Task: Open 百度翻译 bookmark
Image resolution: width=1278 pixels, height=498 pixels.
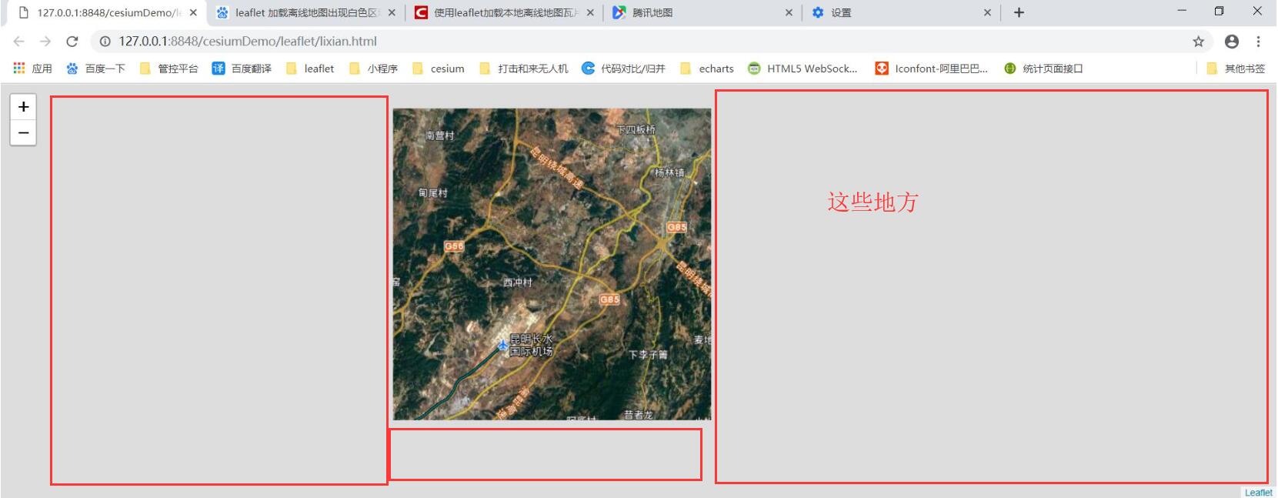Action: (242, 69)
